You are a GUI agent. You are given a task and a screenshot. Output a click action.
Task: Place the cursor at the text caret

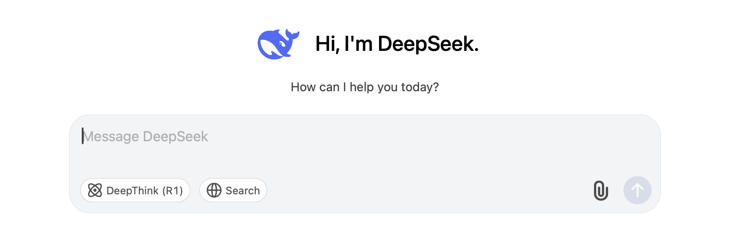[83, 136]
